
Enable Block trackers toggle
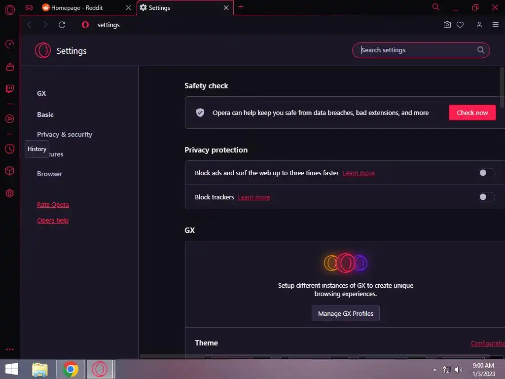click(x=486, y=197)
